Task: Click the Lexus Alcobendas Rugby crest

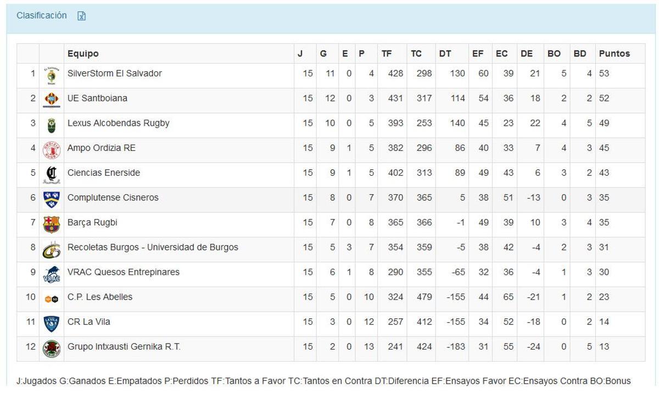Action: [52, 125]
